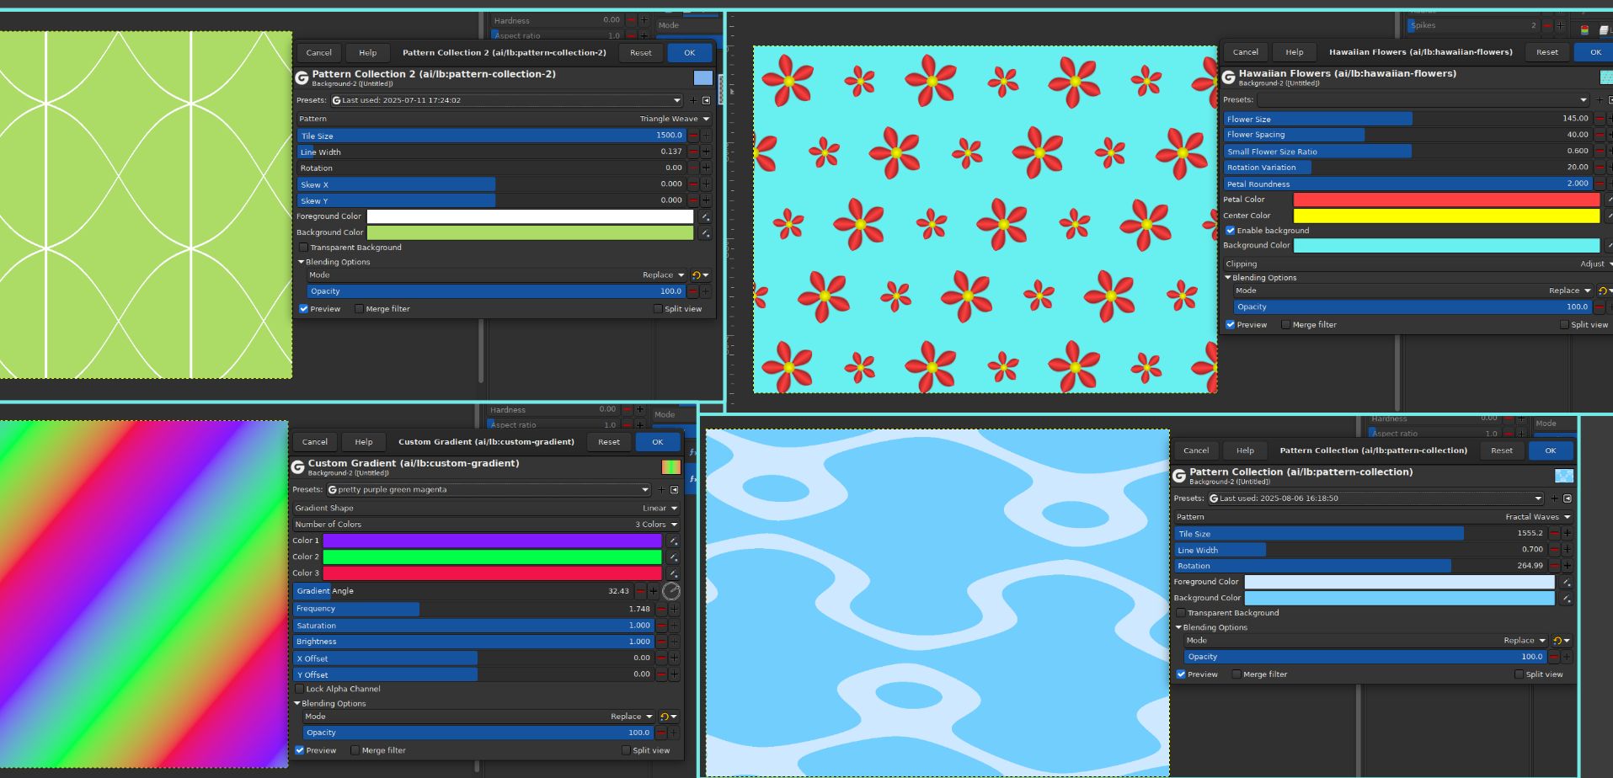Click OK in Pattern Collection 2 dialog
This screenshot has height=778, width=1613.
point(690,53)
